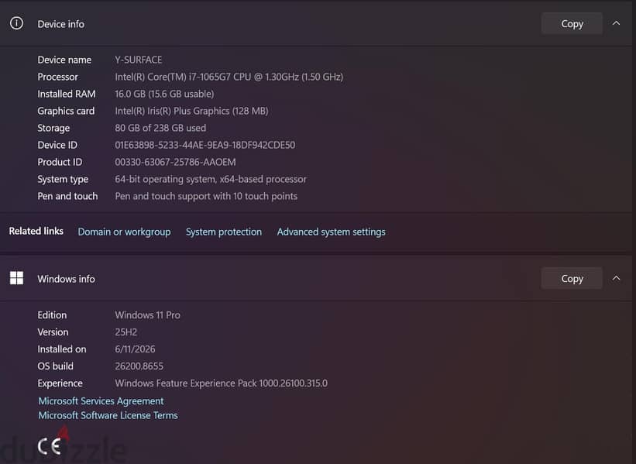Click the Storage label
This screenshot has width=636, height=464.
(53, 128)
